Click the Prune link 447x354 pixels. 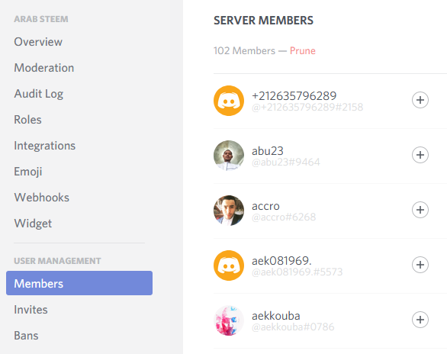(x=303, y=50)
